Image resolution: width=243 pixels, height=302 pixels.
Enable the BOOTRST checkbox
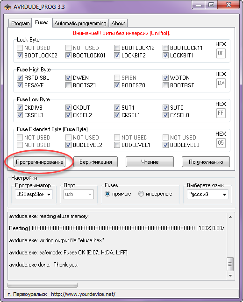pos(165,85)
